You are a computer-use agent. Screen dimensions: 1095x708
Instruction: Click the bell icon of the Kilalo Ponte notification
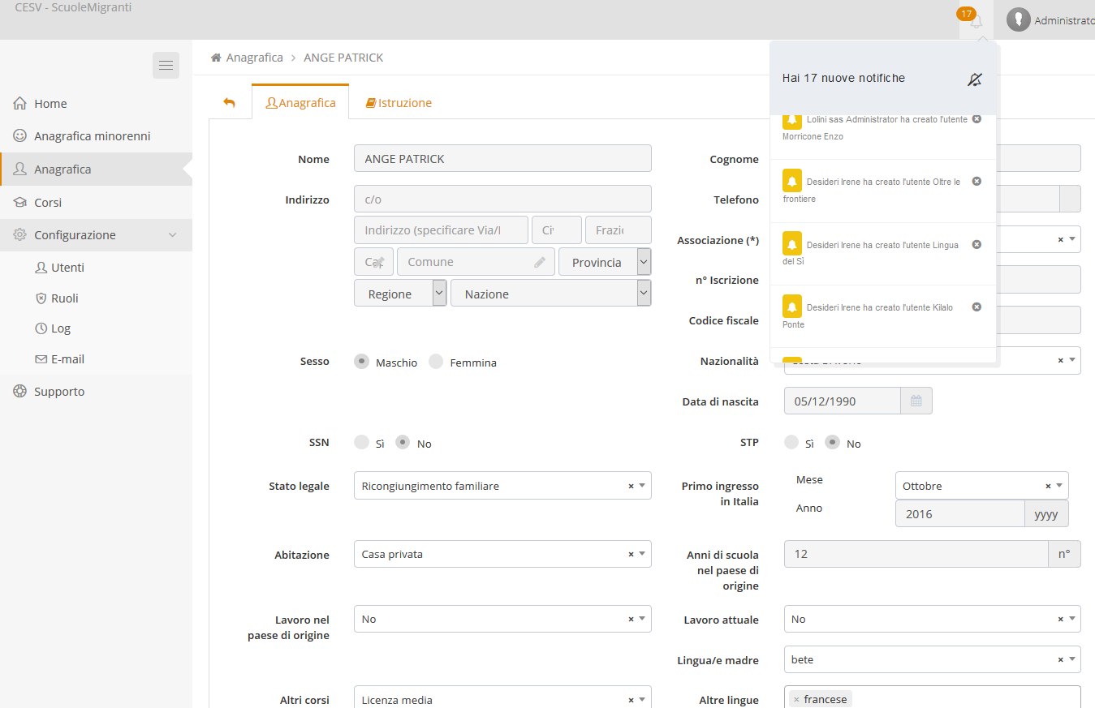pos(792,306)
